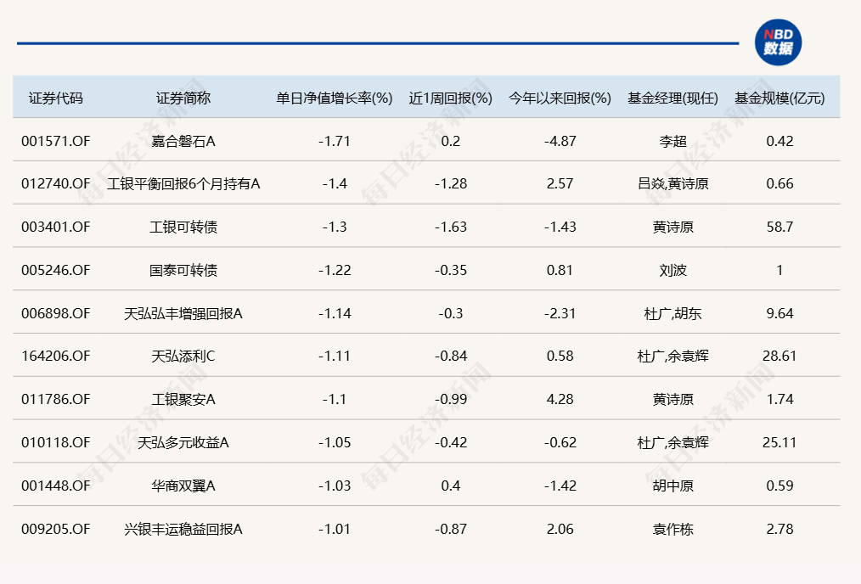Select the 基金经理(现任) column header

tap(672, 98)
